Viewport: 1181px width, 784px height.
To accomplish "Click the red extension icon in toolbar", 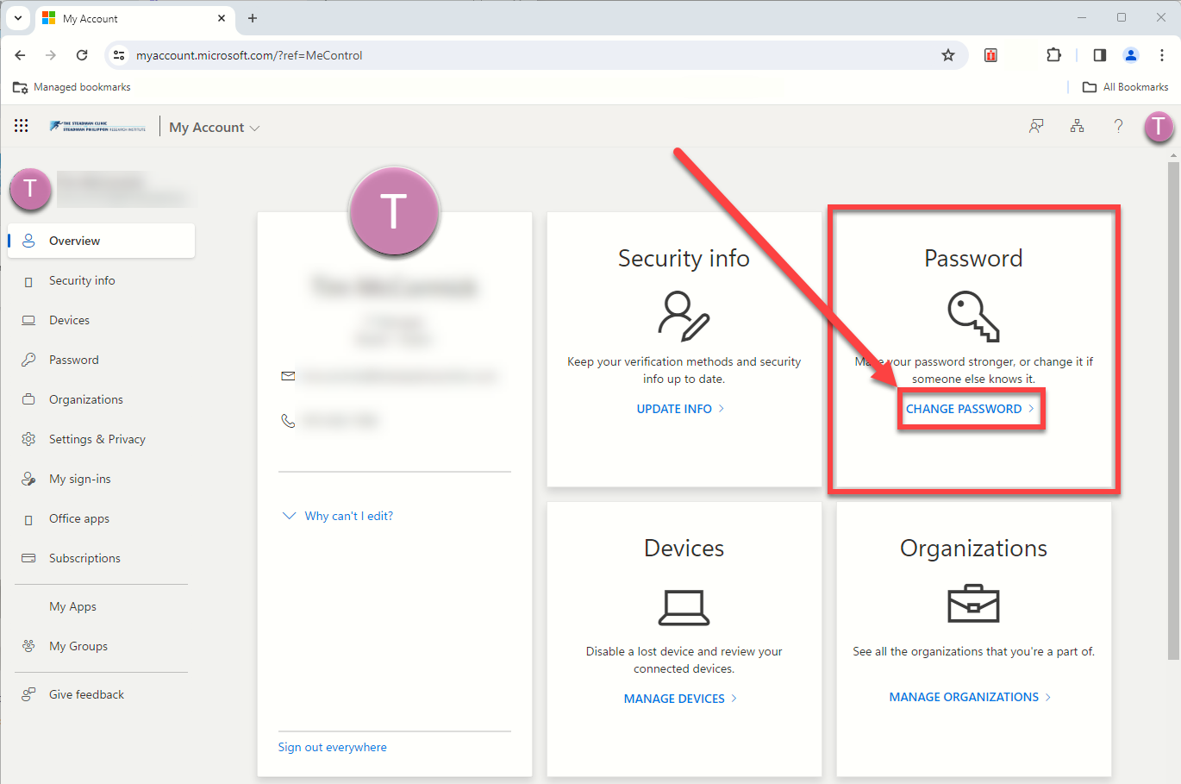I will click(991, 55).
